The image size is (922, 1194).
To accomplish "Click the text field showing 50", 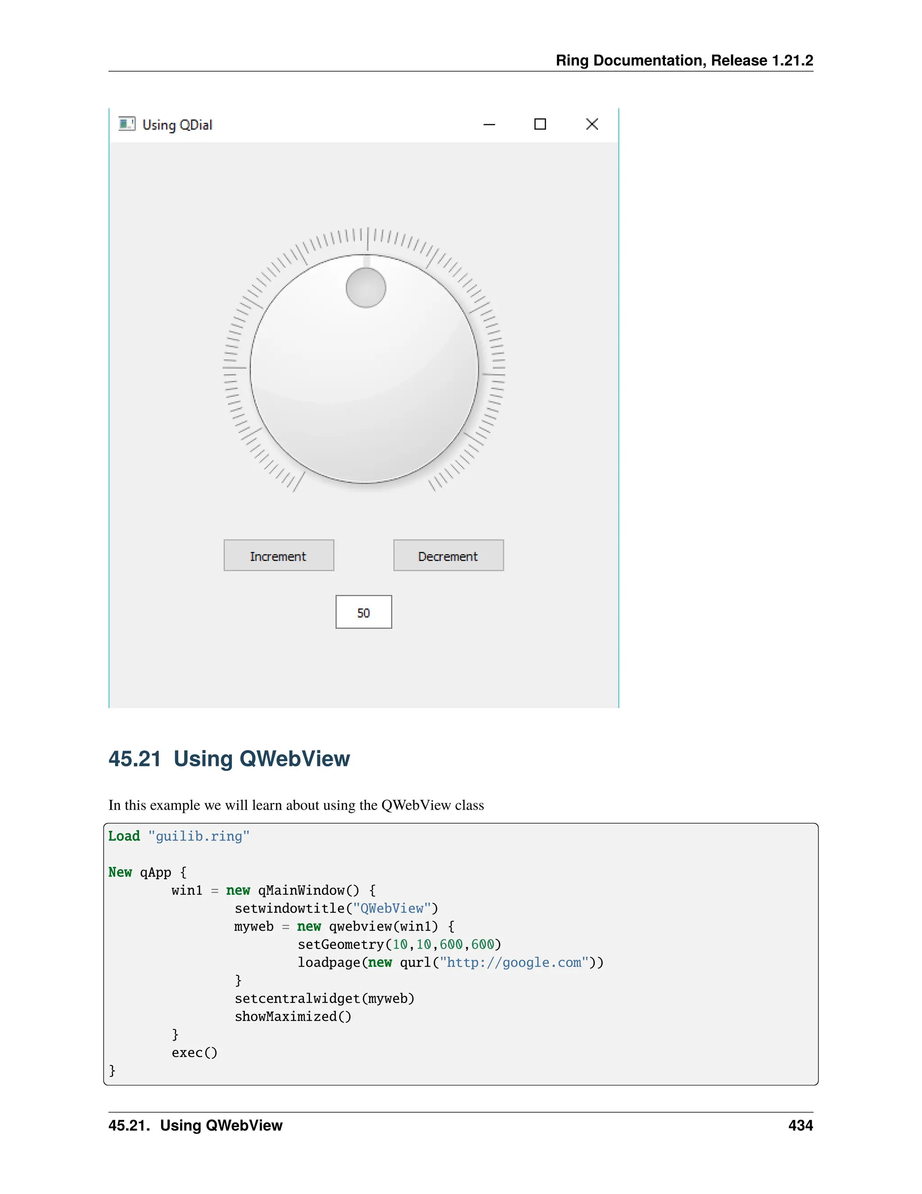I will pyautogui.click(x=364, y=612).
